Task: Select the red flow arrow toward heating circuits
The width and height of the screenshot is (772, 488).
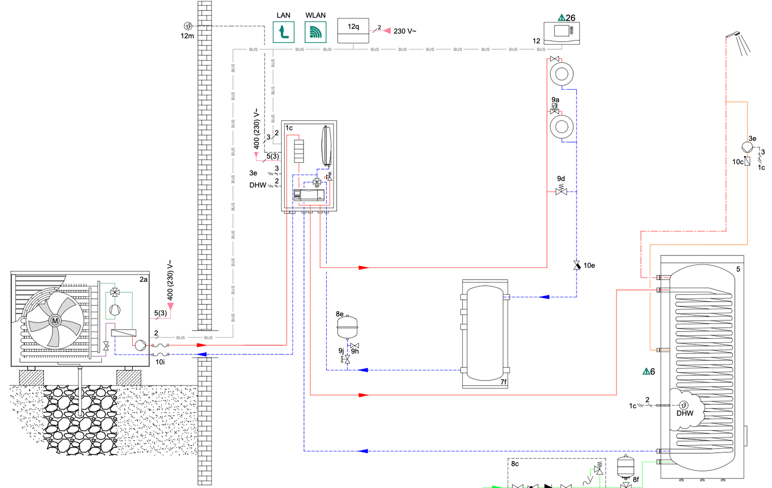Action: click(363, 267)
